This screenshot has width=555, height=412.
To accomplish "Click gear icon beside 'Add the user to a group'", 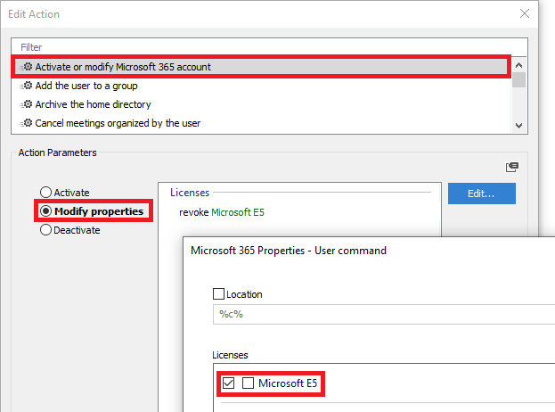I will pos(26,86).
